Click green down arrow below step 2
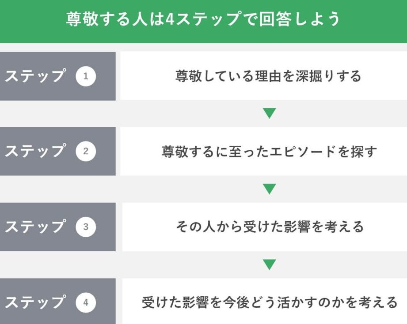The image size is (407, 324). click(270, 189)
